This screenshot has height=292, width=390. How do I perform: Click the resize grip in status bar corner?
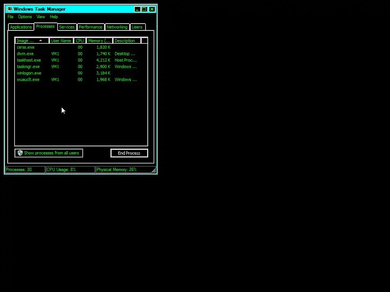click(154, 170)
